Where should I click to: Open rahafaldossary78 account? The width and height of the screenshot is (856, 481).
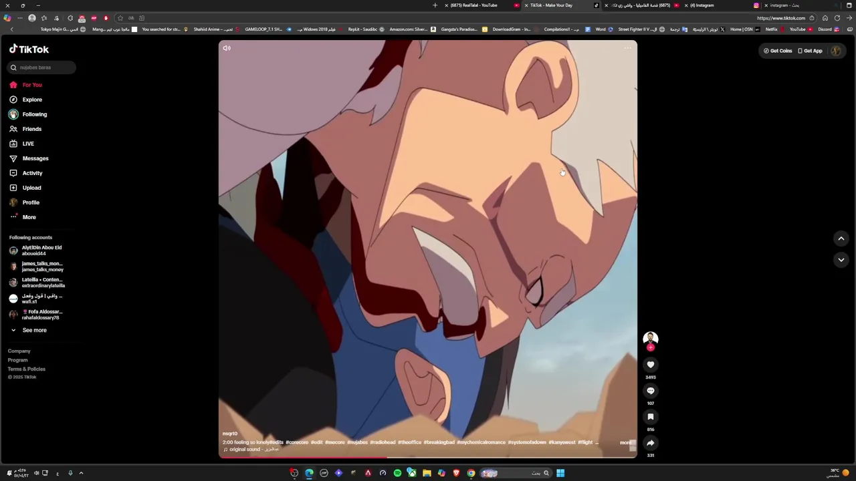click(x=37, y=315)
